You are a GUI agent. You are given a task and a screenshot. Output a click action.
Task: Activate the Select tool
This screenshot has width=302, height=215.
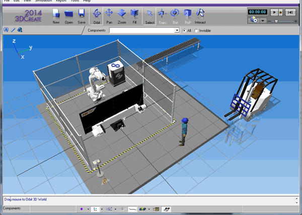click(150, 15)
